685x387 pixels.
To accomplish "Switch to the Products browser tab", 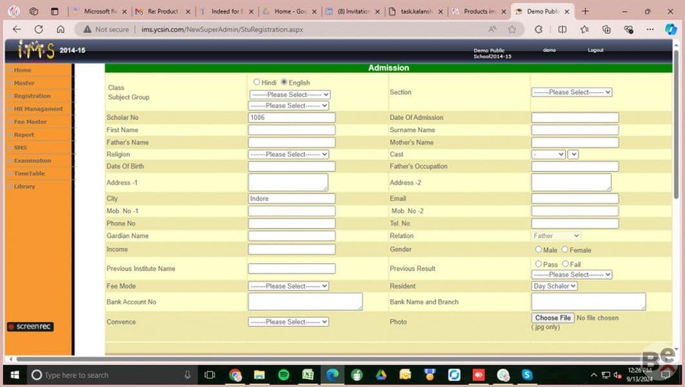I will click(479, 12).
